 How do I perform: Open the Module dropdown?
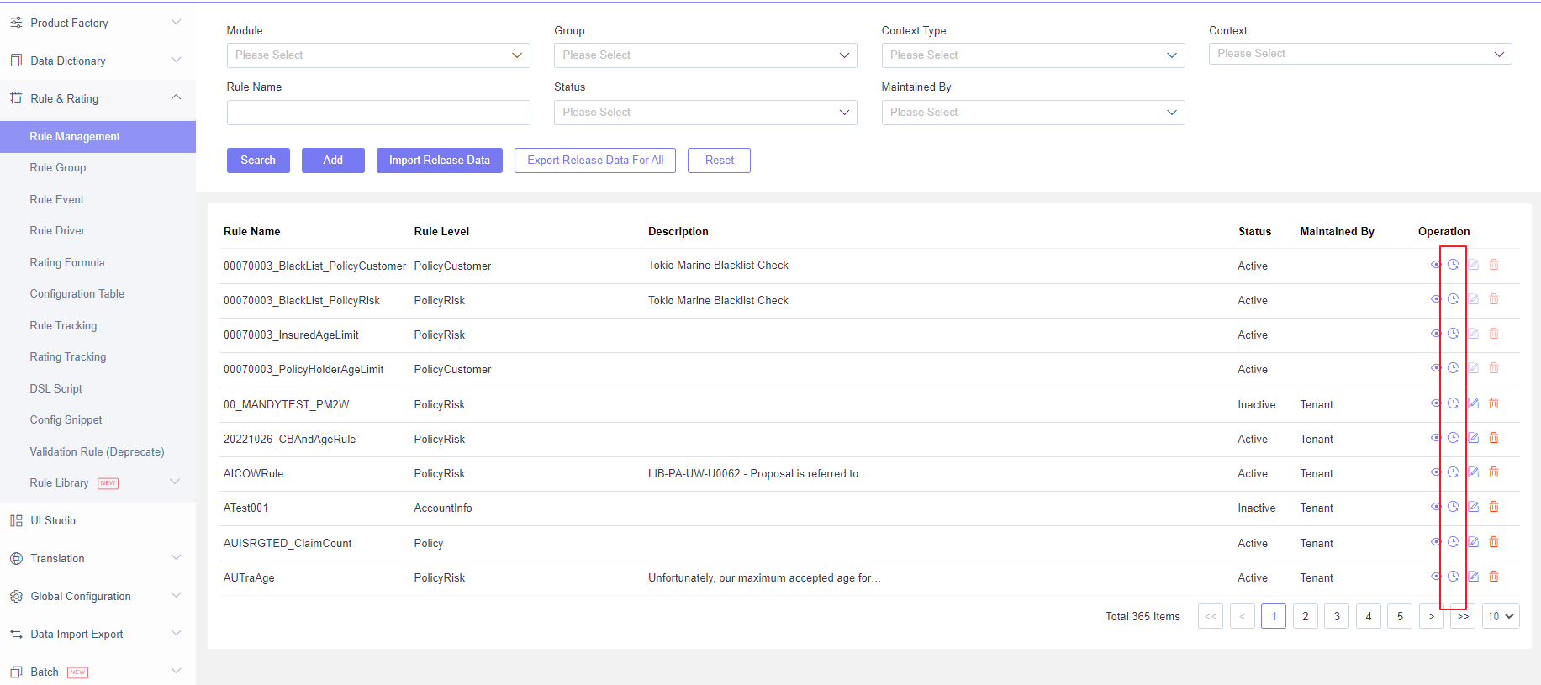click(377, 55)
